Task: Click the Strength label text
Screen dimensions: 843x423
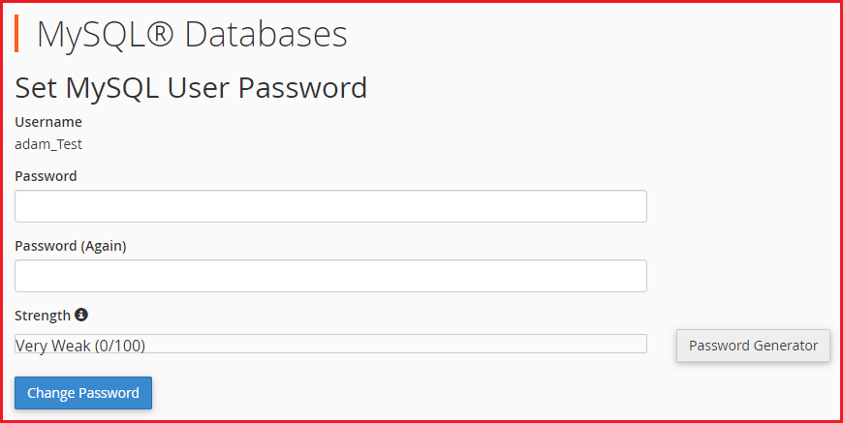Action: point(43,316)
